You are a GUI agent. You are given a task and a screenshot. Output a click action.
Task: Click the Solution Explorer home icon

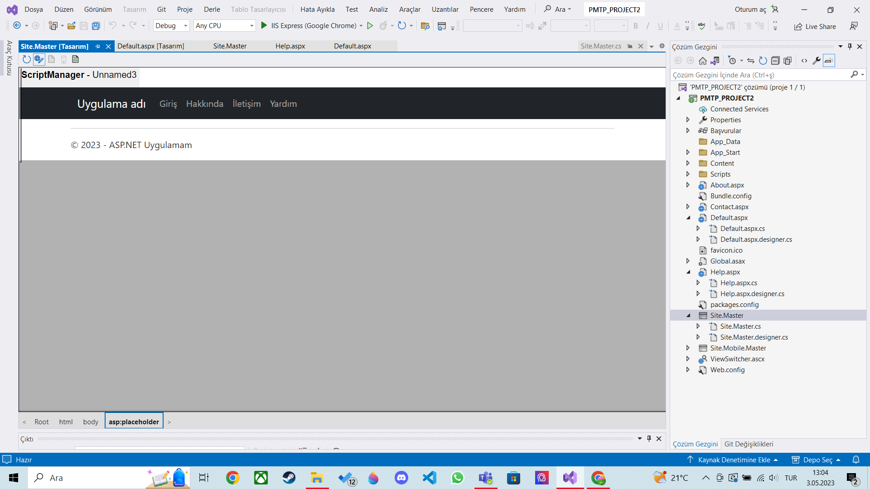702,61
